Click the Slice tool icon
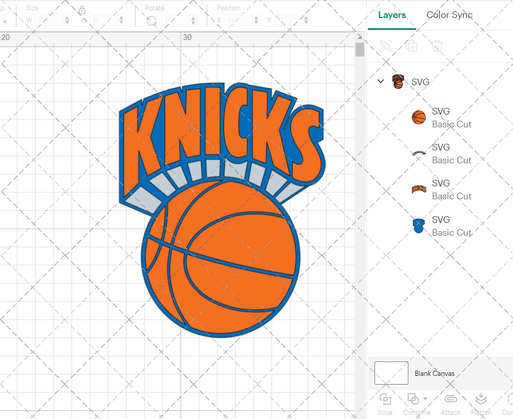The height and width of the screenshot is (419, 513). click(x=385, y=399)
